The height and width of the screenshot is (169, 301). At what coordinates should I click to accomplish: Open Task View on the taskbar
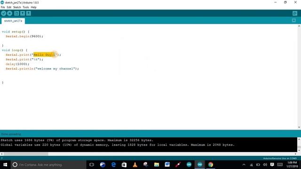click(92, 165)
